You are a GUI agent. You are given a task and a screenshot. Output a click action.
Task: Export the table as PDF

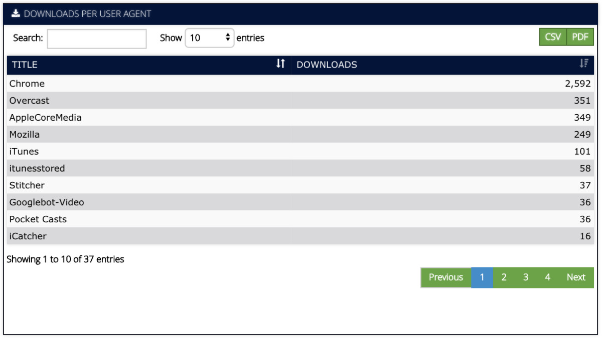click(580, 37)
